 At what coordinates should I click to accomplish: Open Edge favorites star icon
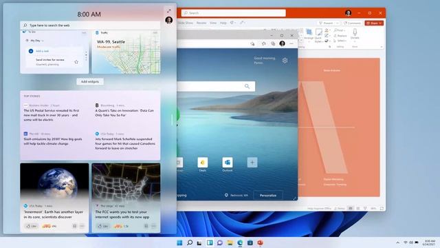[263, 43]
